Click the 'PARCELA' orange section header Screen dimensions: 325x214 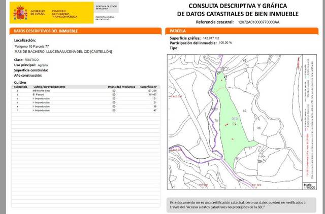tap(242, 31)
